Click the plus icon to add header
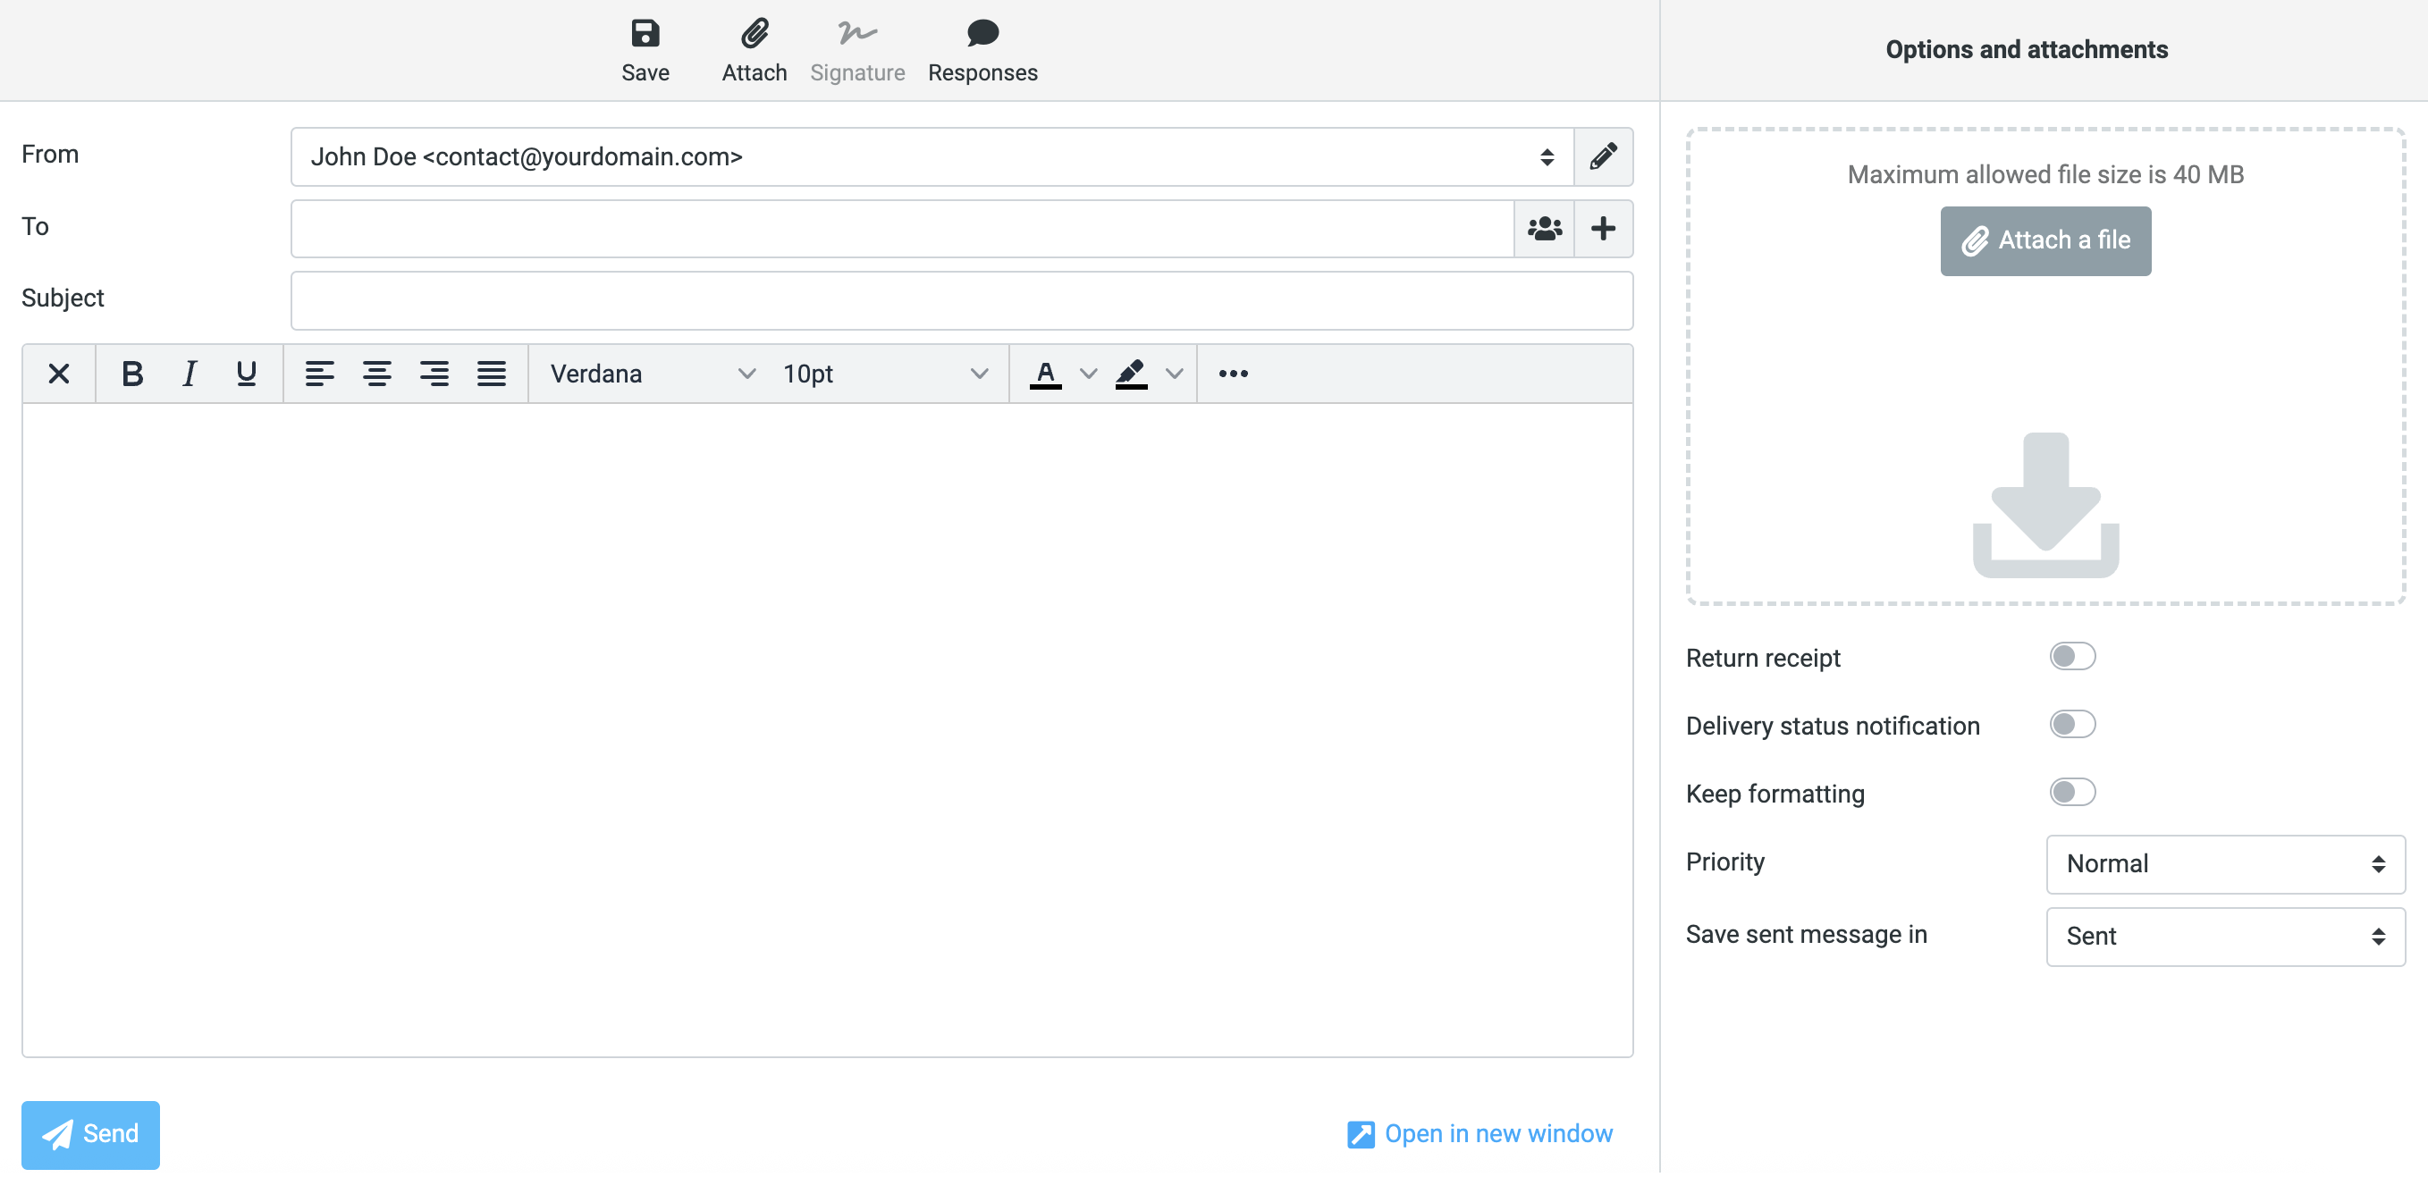This screenshot has width=2428, height=1194. pos(1603,228)
